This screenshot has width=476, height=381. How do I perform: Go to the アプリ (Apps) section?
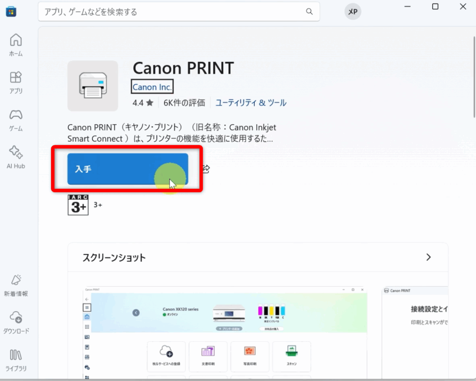[16, 82]
